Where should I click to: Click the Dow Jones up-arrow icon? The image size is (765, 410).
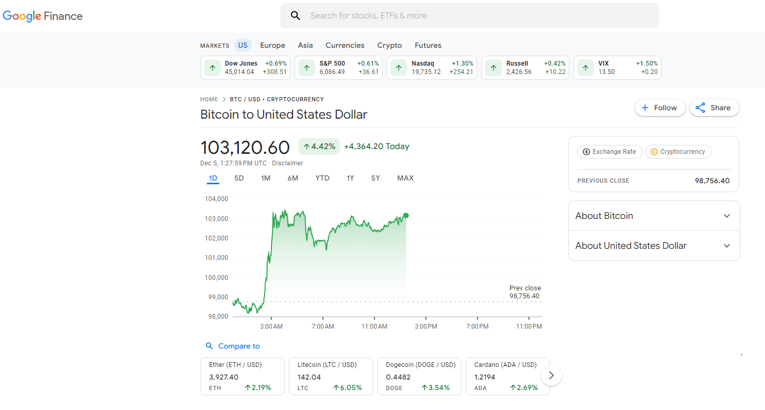[213, 68]
